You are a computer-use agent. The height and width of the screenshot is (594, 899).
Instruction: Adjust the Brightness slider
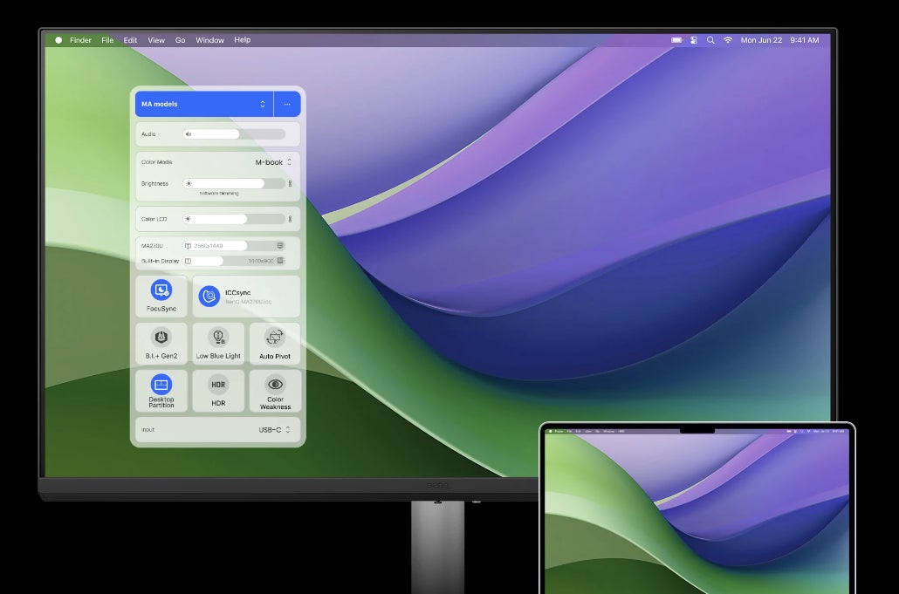(x=234, y=183)
